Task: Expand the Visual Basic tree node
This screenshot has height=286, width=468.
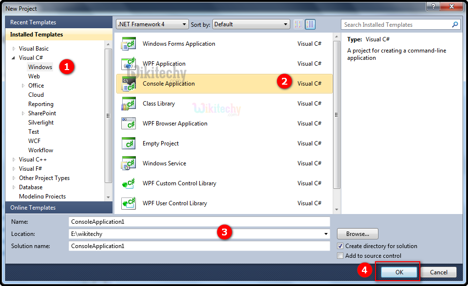Action: (14, 49)
